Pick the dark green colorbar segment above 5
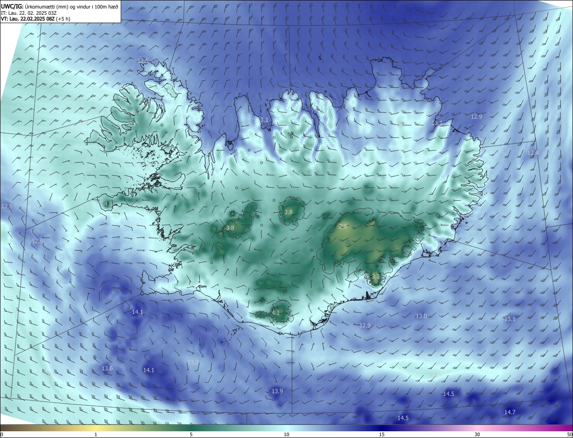This screenshot has height=438, width=573. point(191,428)
